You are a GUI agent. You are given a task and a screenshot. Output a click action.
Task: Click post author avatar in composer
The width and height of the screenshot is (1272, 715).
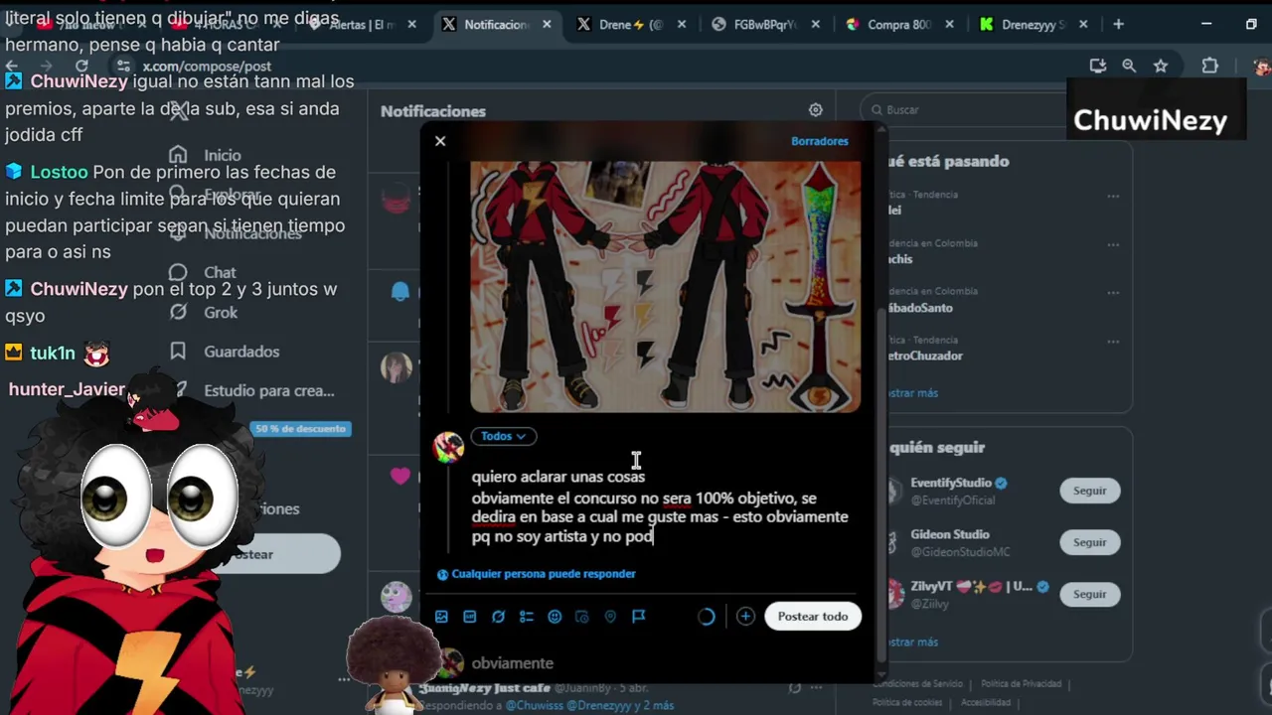(x=448, y=447)
